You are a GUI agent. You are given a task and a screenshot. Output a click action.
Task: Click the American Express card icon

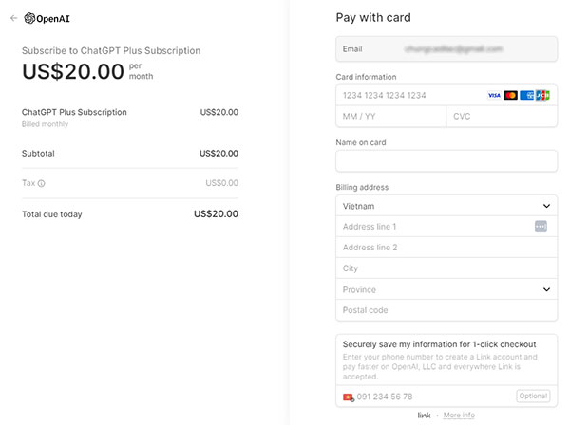click(526, 96)
